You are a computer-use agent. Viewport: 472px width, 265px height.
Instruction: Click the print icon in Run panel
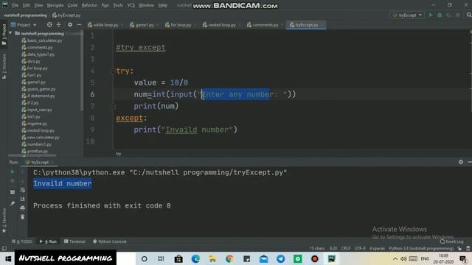[23, 208]
